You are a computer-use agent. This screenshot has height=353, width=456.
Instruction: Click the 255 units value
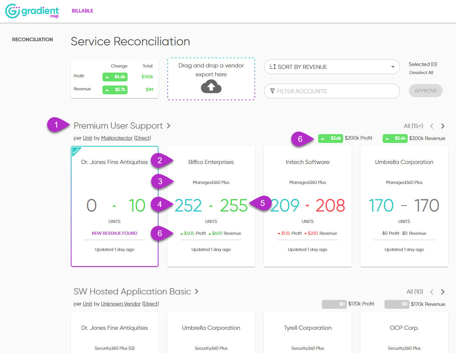(234, 205)
